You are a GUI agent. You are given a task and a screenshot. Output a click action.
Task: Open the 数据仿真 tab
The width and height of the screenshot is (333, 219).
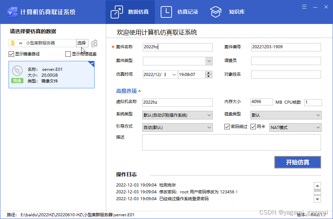[x=130, y=12]
